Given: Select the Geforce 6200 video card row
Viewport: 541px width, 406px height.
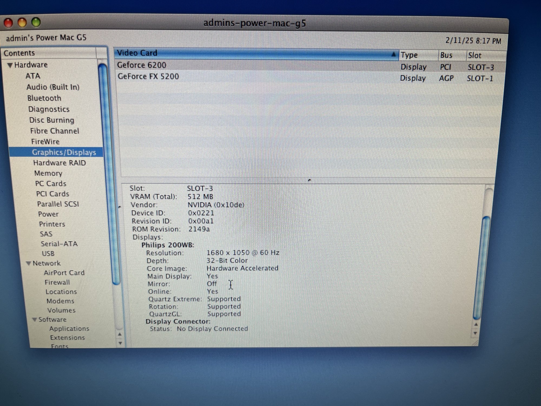Looking at the screenshot, I should [310, 66].
